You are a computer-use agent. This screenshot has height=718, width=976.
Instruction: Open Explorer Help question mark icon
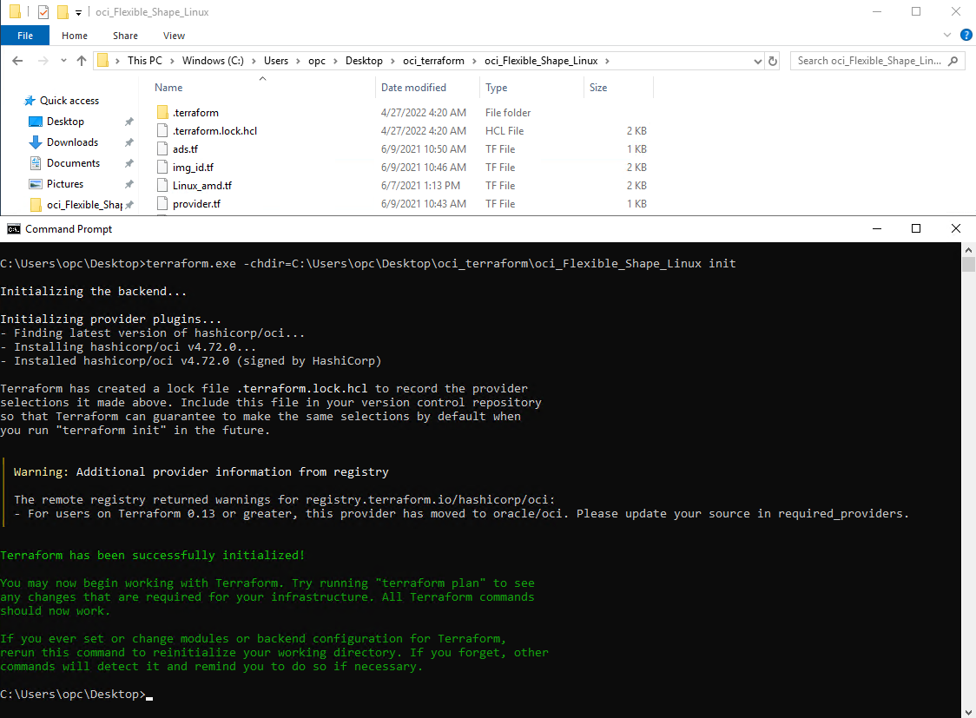[x=966, y=35]
